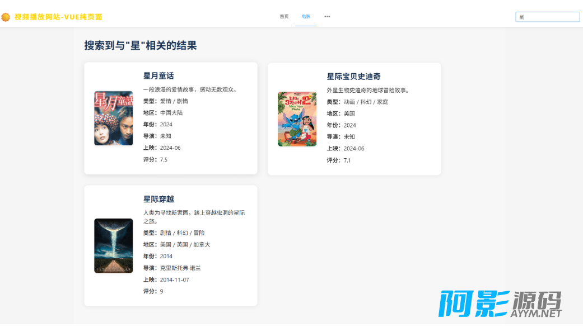Screen dimensions: 583x327
Task: Open the 星月童话 poster thumbnail
Action: (113, 118)
